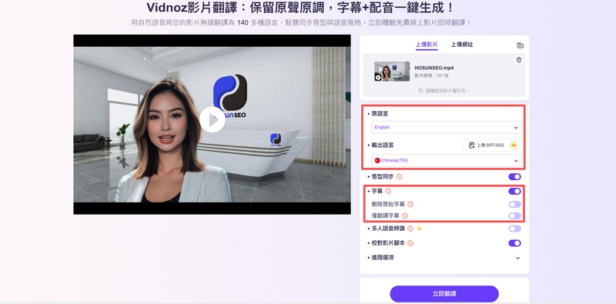Screen dimensions: 616x304
Task: Click the info icon next to 僅翻譯字幕
Action: coord(405,215)
